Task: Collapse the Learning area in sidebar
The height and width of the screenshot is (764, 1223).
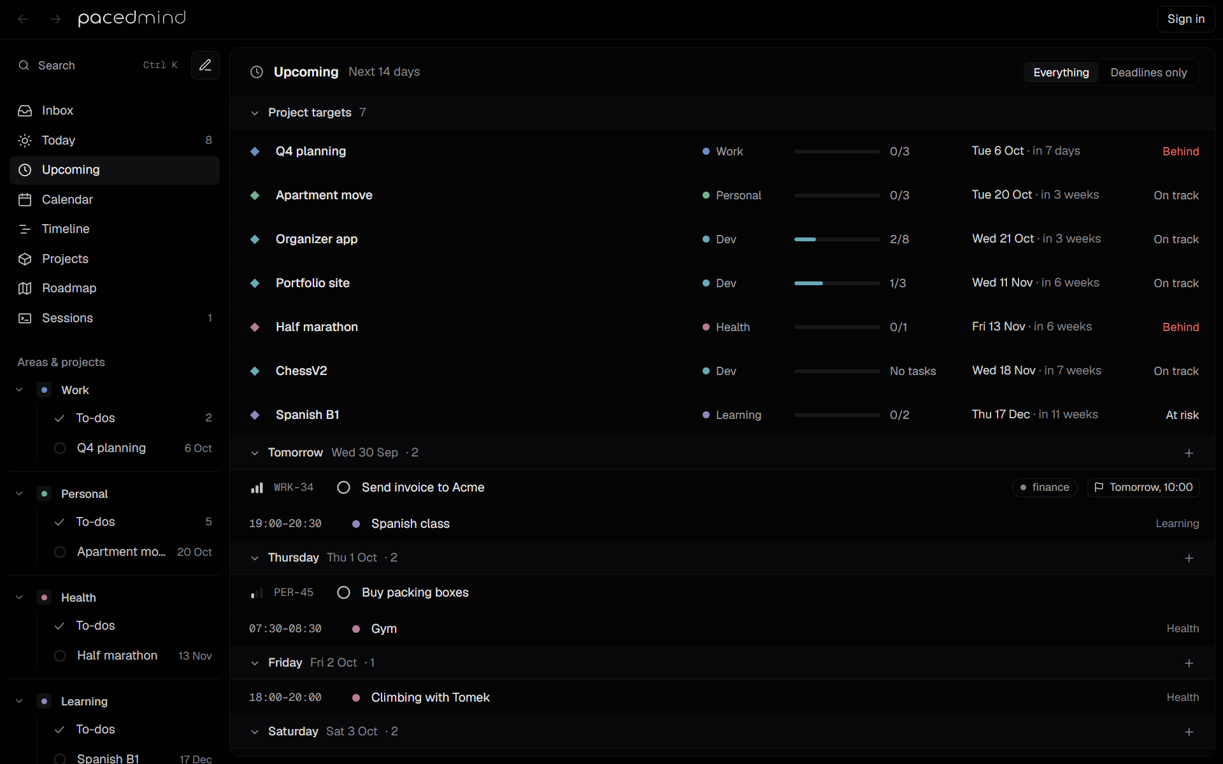Action: click(x=19, y=701)
